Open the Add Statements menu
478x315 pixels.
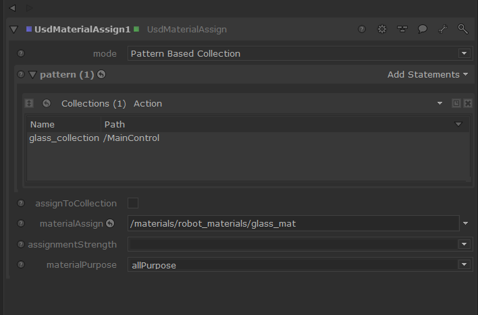click(427, 74)
